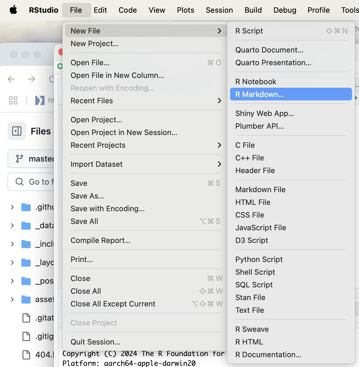Image resolution: width=359 pixels, height=367 pixels.
Task: Create a new Python Script
Action: 291,259
